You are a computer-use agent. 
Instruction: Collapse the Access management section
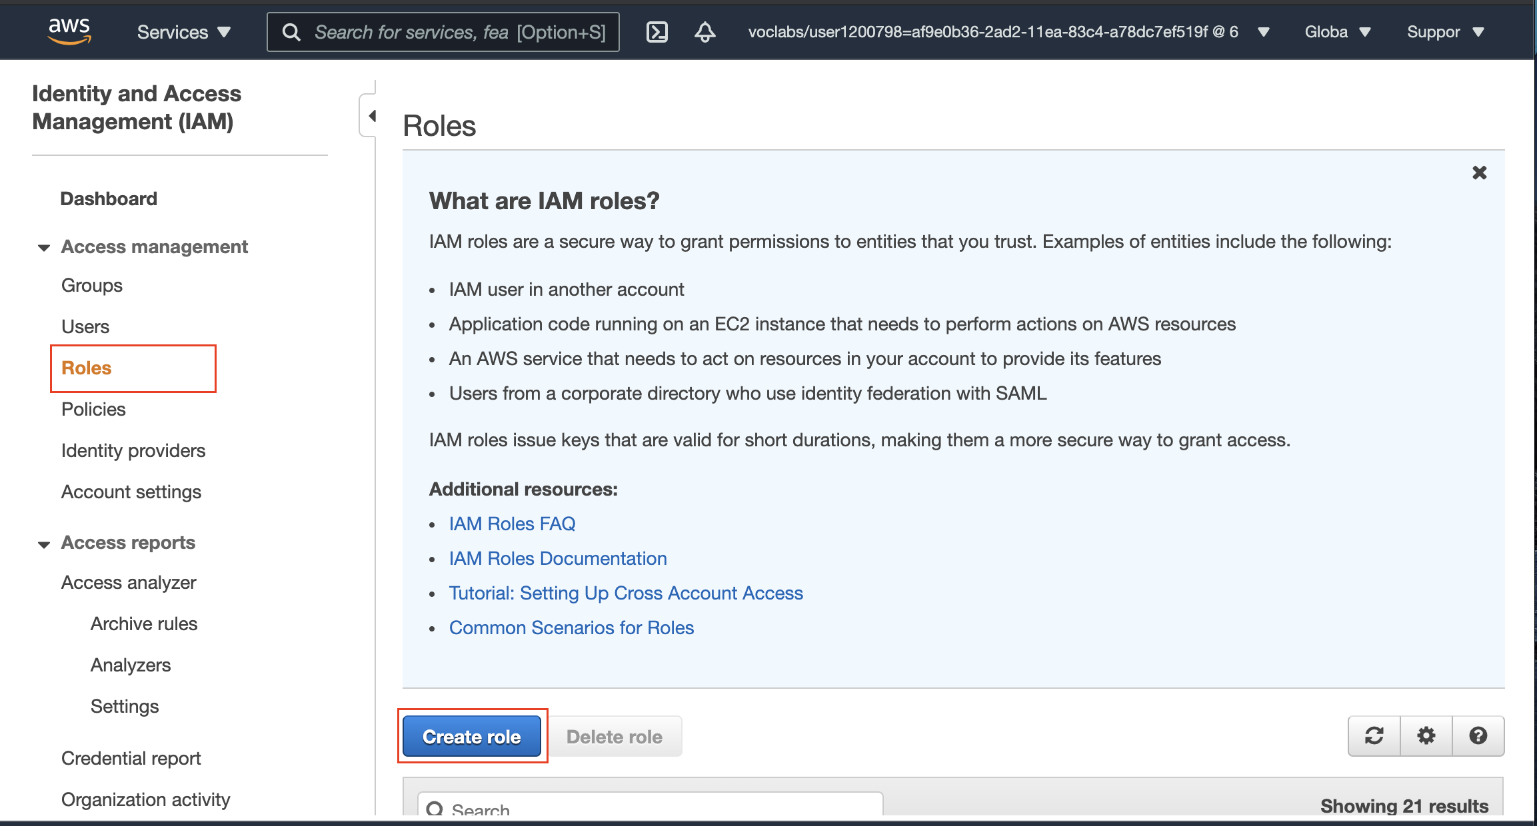[x=44, y=247]
